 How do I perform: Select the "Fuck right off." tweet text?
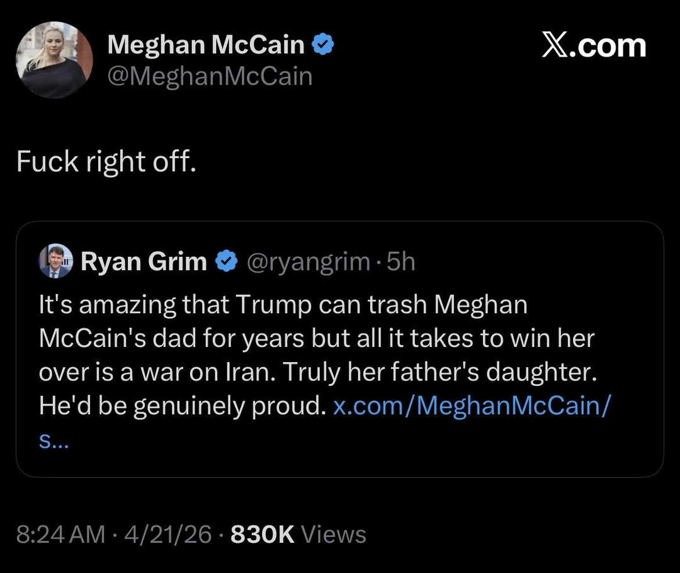point(106,162)
